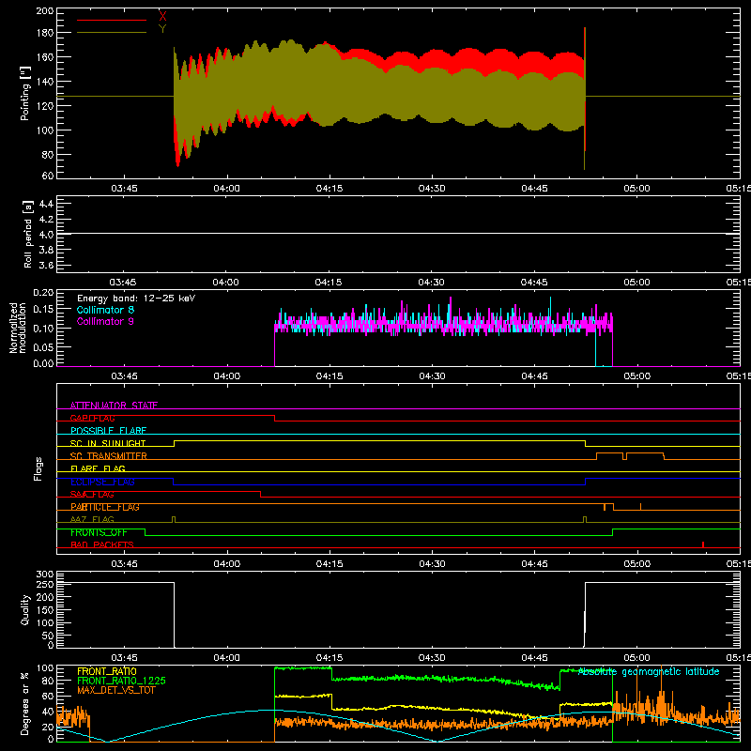Screen dimensions: 751x751
Task: Click the Normalized modulation axis title
Action: click(18, 328)
